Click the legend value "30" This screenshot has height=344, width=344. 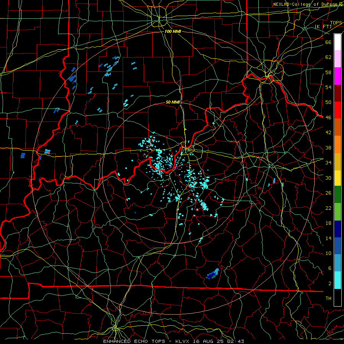pyautogui.click(x=328, y=178)
